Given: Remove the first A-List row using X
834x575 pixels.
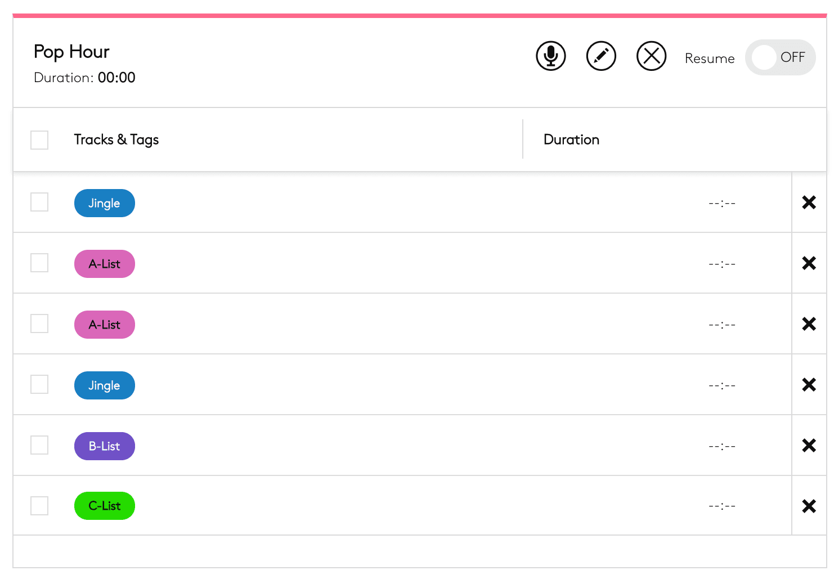Looking at the screenshot, I should (x=809, y=263).
